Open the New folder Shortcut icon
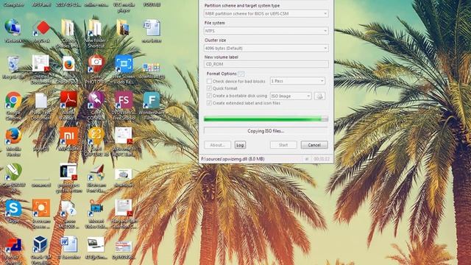Image resolution: width=471 pixels, height=265 pixels. pos(95,28)
